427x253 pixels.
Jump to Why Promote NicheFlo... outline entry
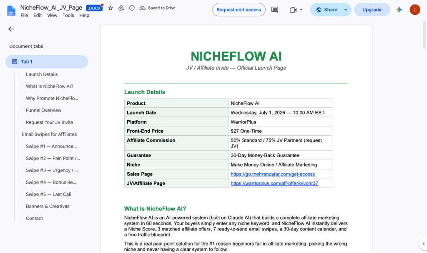52,98
